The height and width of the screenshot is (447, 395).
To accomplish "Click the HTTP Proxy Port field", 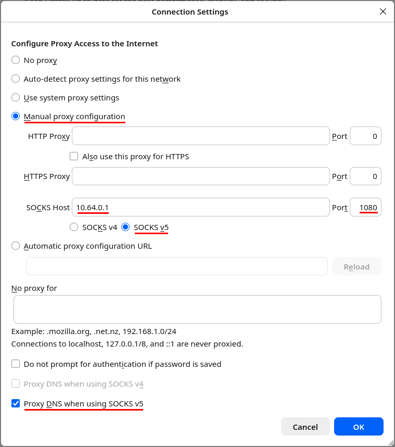I will tap(365, 136).
